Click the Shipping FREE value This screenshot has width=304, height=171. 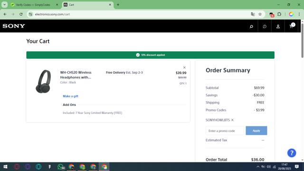tap(260, 103)
